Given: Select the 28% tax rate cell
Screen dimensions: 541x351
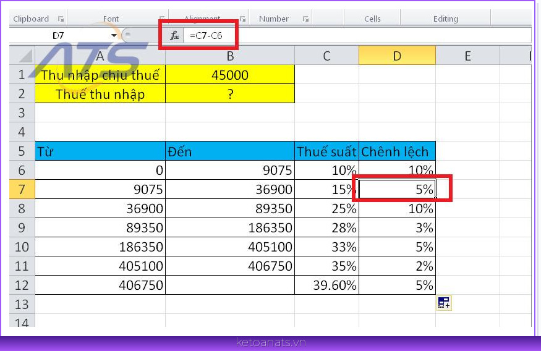Looking at the screenshot, I should 326,227.
